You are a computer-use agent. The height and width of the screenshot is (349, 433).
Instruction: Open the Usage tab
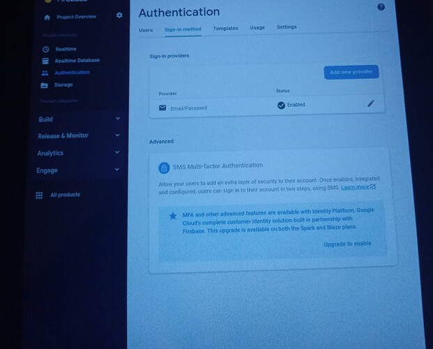[257, 28]
